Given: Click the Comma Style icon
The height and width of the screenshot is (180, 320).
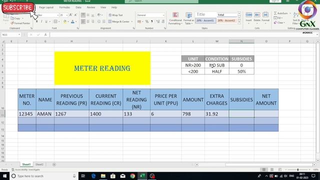Looking at the screenshot, I should 152,21.
